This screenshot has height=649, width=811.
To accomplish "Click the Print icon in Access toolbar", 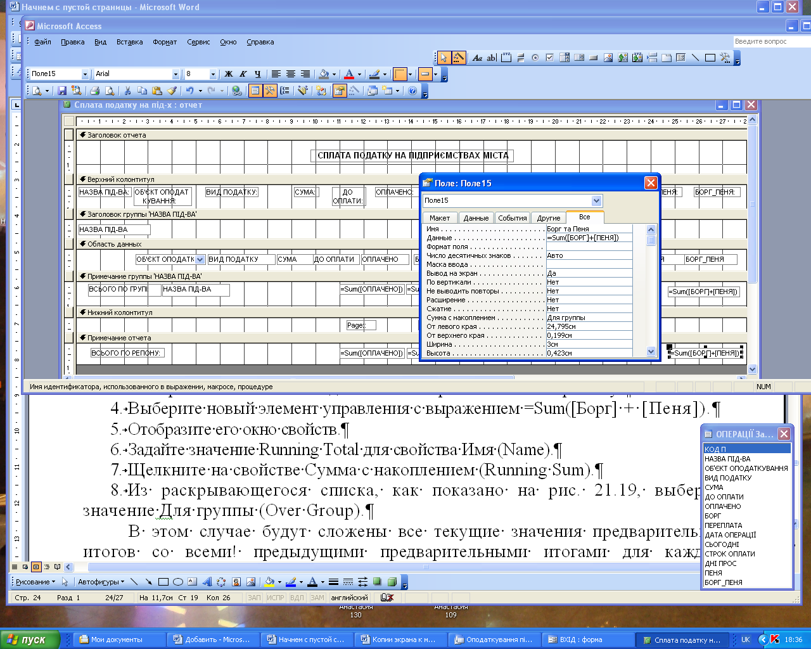I will pos(95,91).
